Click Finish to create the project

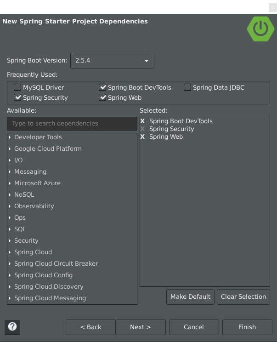pos(247,327)
